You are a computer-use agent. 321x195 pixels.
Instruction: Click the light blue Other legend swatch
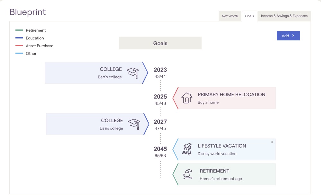19,54
